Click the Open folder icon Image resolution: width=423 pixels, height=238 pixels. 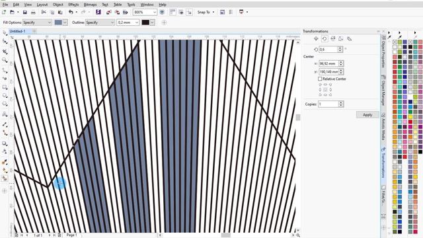[12, 12]
